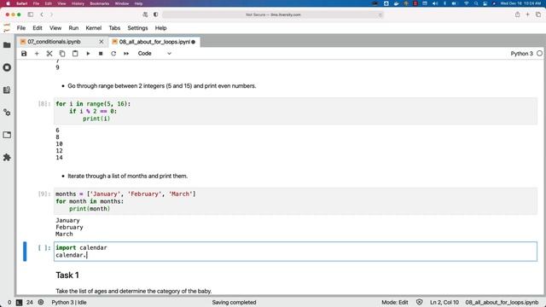546x307 pixels.
Task: Open the file browser sidebar panel
Action: click(7, 45)
